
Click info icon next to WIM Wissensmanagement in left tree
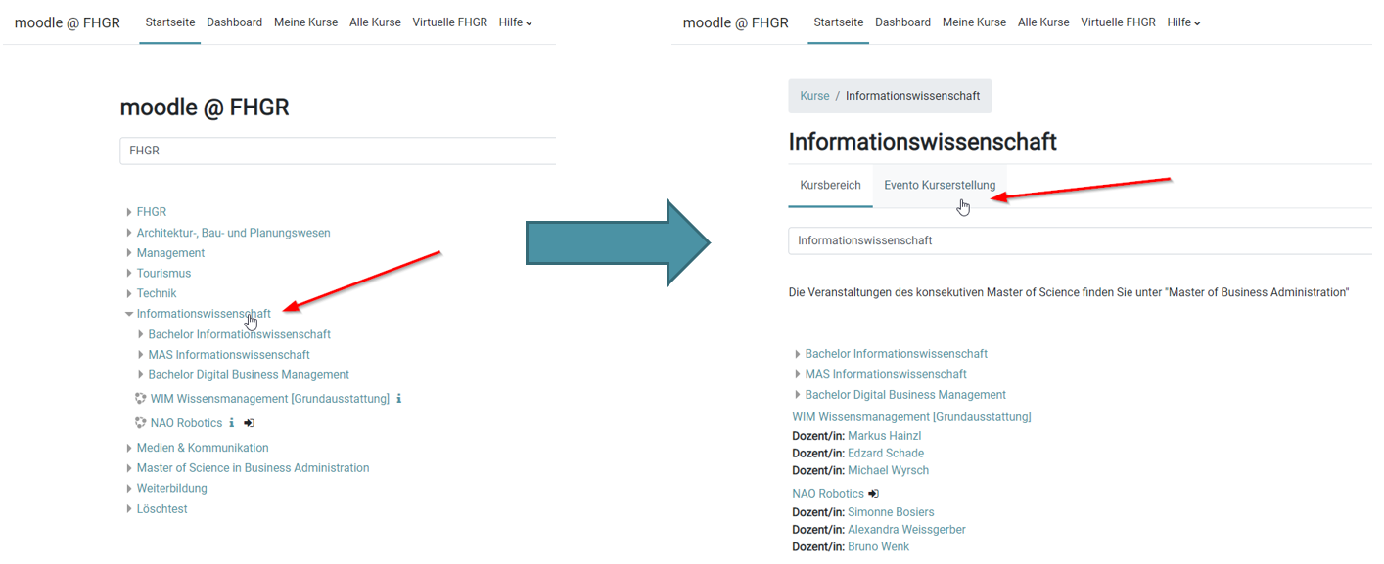point(399,399)
